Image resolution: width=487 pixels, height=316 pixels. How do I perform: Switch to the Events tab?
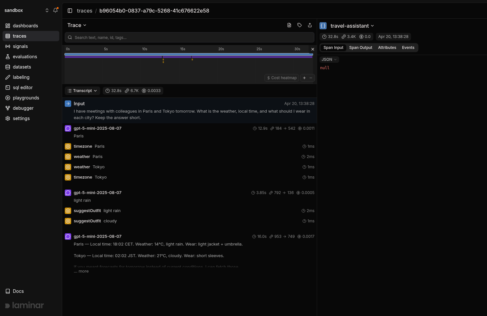(408, 48)
